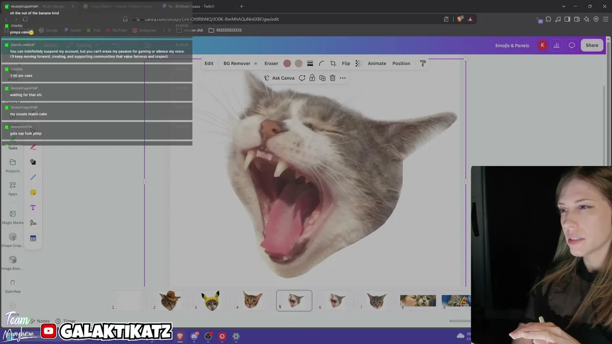Open a new browser tab
Viewport: 612px width, 344px height.
[241, 6]
